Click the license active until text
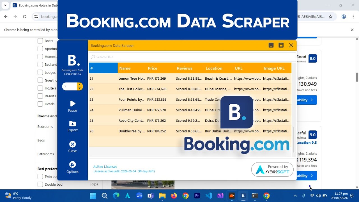359x202 pixels. [124, 171]
